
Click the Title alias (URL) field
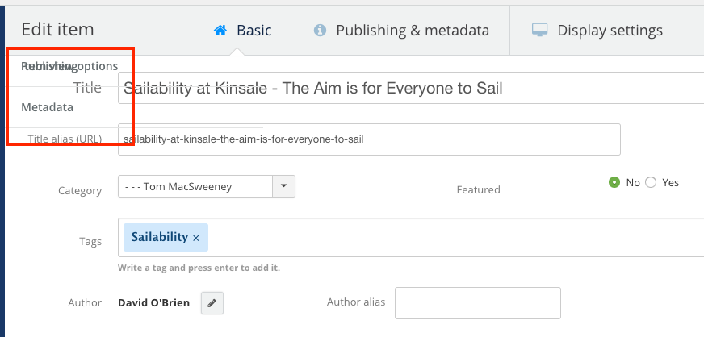point(369,139)
